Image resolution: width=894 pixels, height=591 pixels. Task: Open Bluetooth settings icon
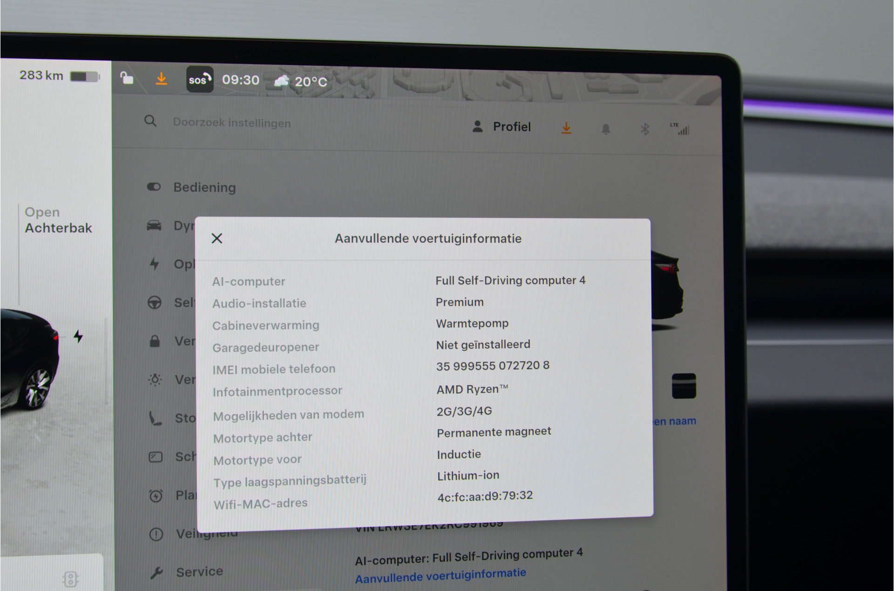(645, 129)
